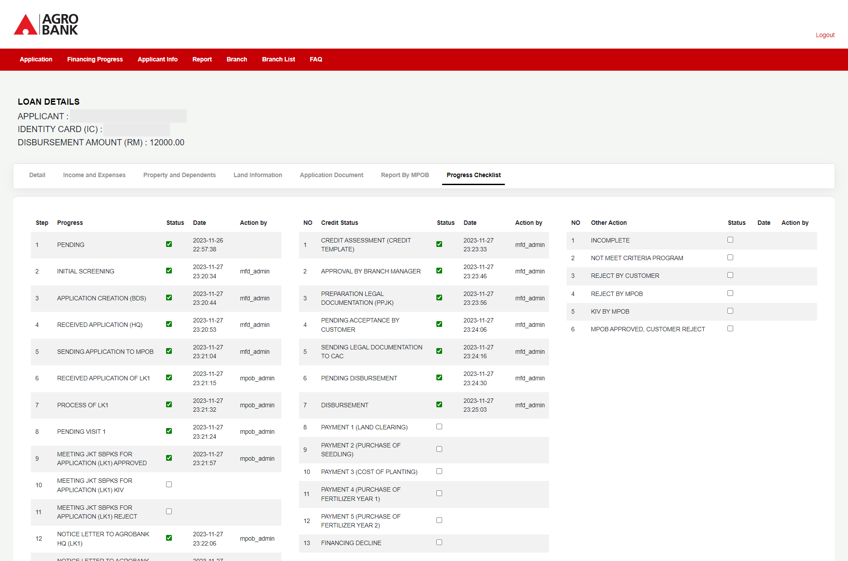Click the LOAN DETAILS heading
848x561 pixels.
point(49,102)
